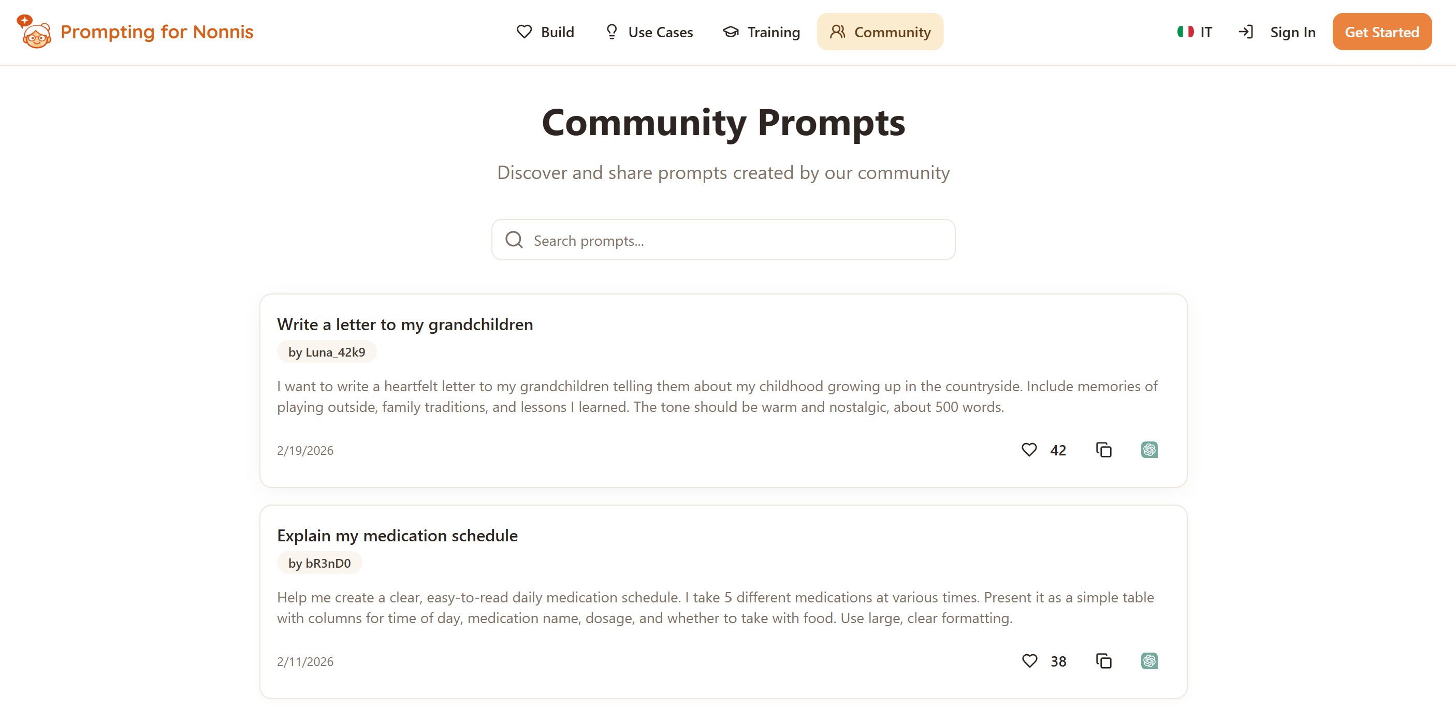Open author tag bR3nD0

(x=319, y=563)
